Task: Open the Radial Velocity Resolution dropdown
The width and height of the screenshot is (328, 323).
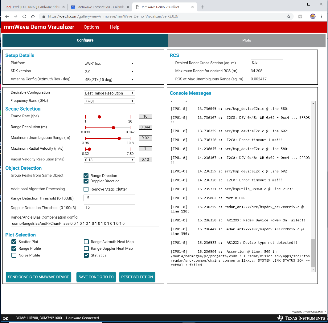Action: pyautogui.click(x=109, y=160)
